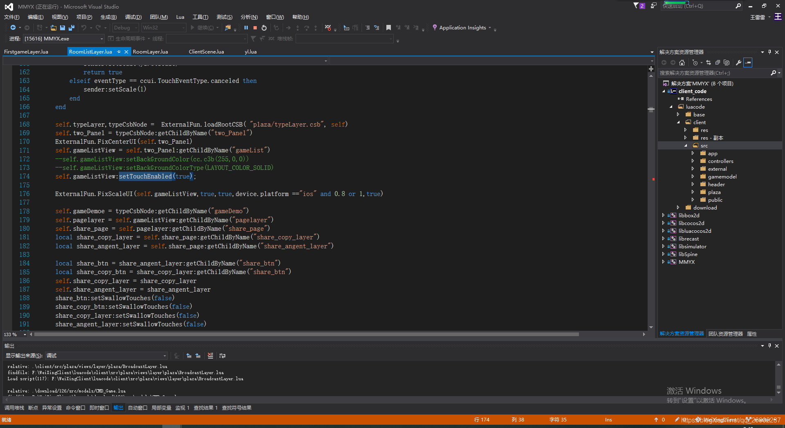Uncomment the selected lines

click(x=377, y=28)
